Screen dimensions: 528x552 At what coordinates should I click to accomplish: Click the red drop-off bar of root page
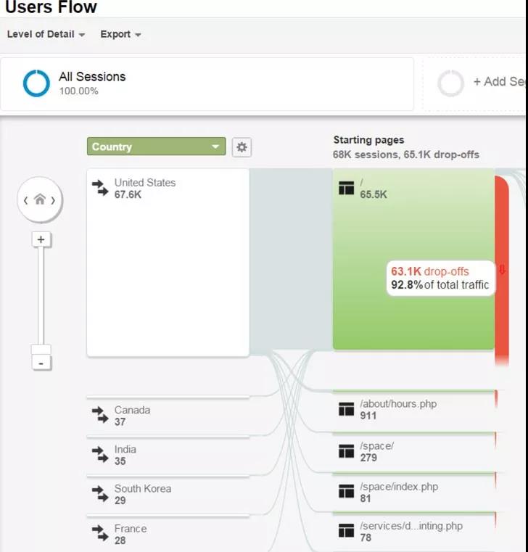click(502, 271)
